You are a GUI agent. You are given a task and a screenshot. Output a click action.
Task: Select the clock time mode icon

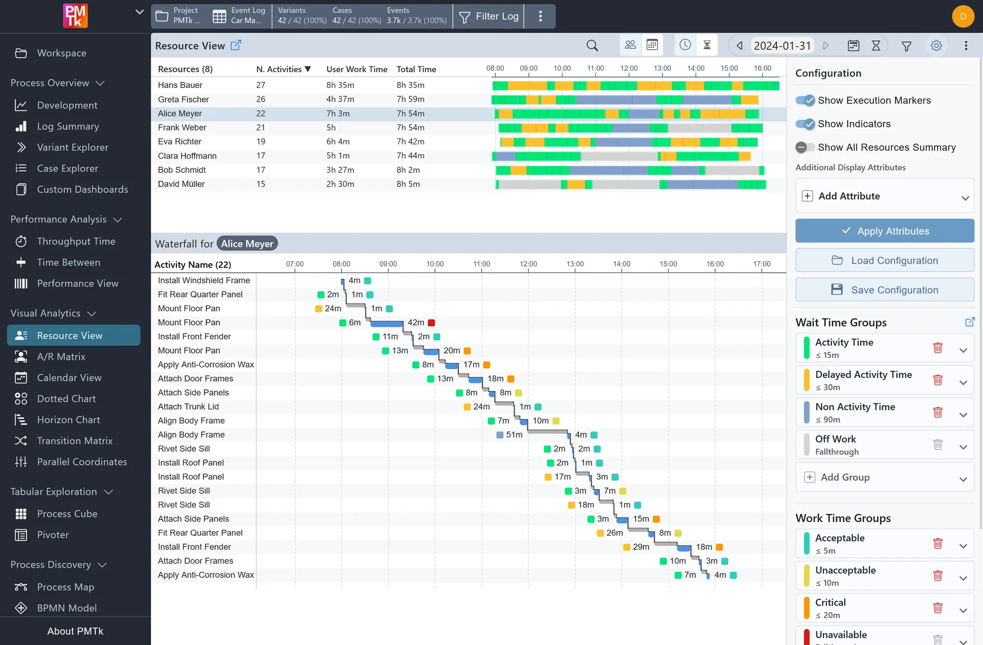click(x=685, y=45)
